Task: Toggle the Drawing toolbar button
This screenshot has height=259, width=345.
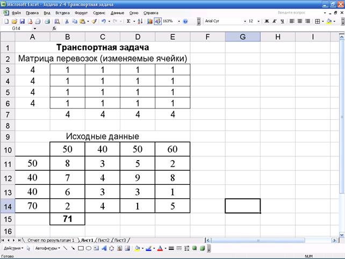Action: tap(157, 21)
